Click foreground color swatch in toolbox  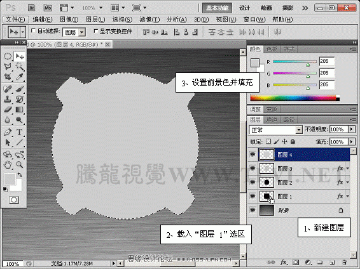point(10,179)
